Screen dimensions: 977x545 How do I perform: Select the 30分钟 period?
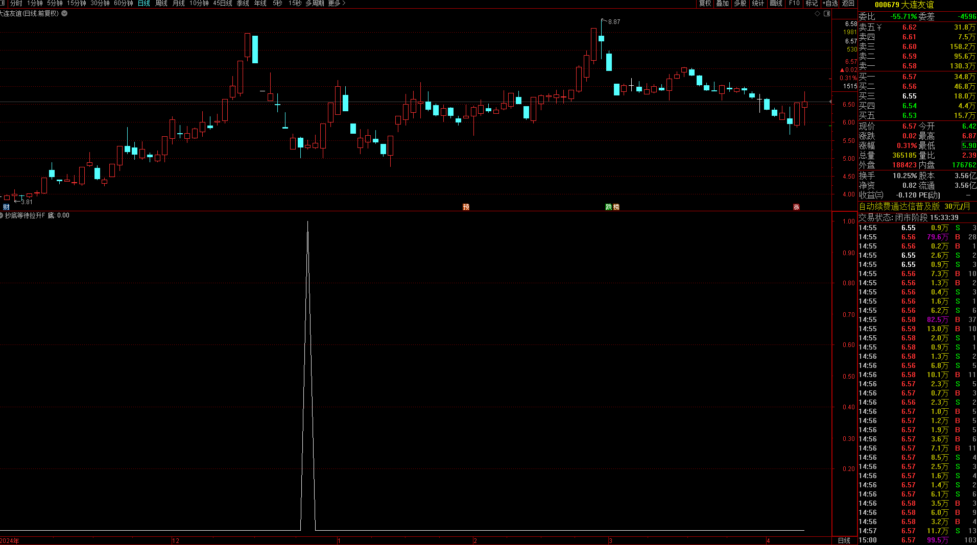coord(100,3)
